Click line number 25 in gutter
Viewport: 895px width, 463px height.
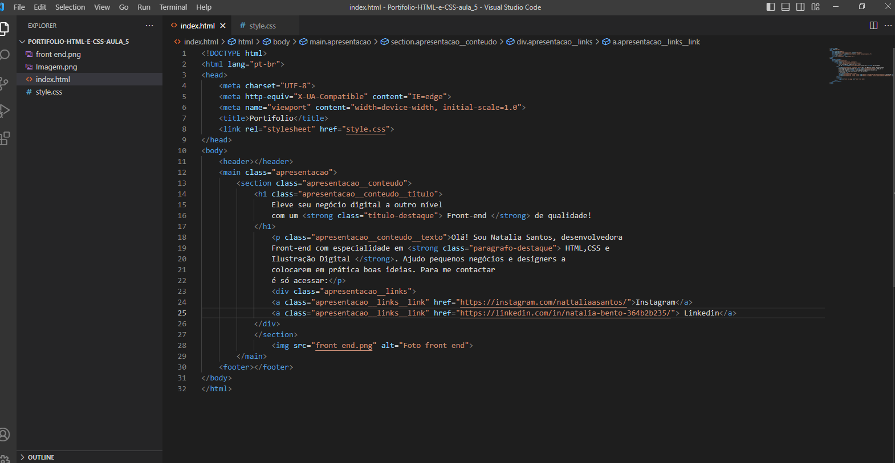pyautogui.click(x=182, y=313)
